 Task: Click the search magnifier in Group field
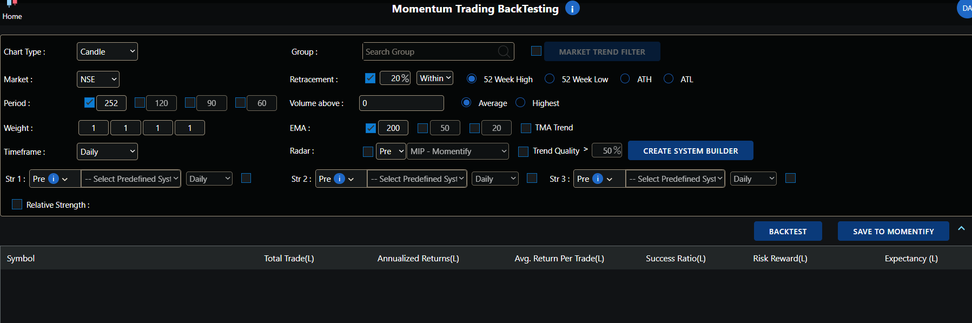[x=504, y=51]
